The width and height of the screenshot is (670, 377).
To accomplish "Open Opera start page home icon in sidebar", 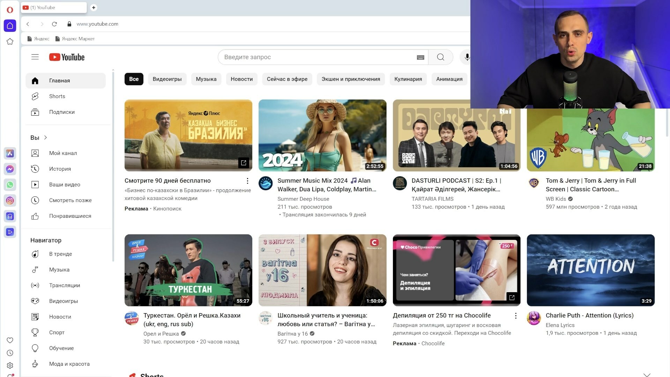I will [10, 25].
